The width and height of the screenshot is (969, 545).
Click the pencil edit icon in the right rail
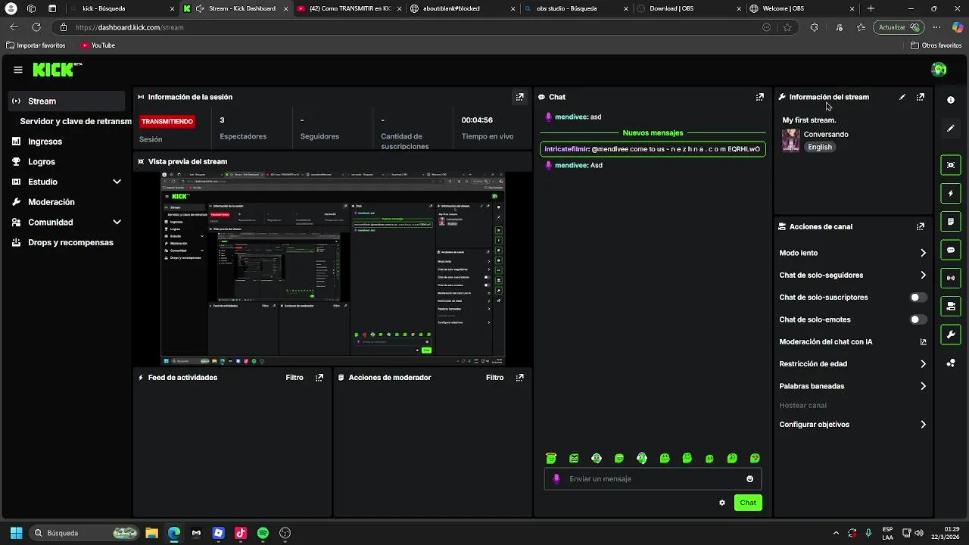point(951,128)
